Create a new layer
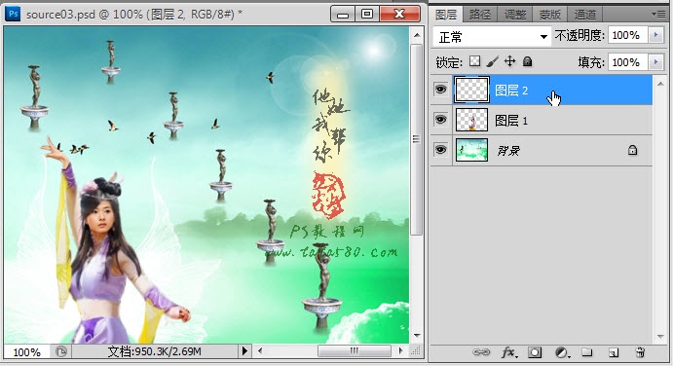 click(x=614, y=352)
